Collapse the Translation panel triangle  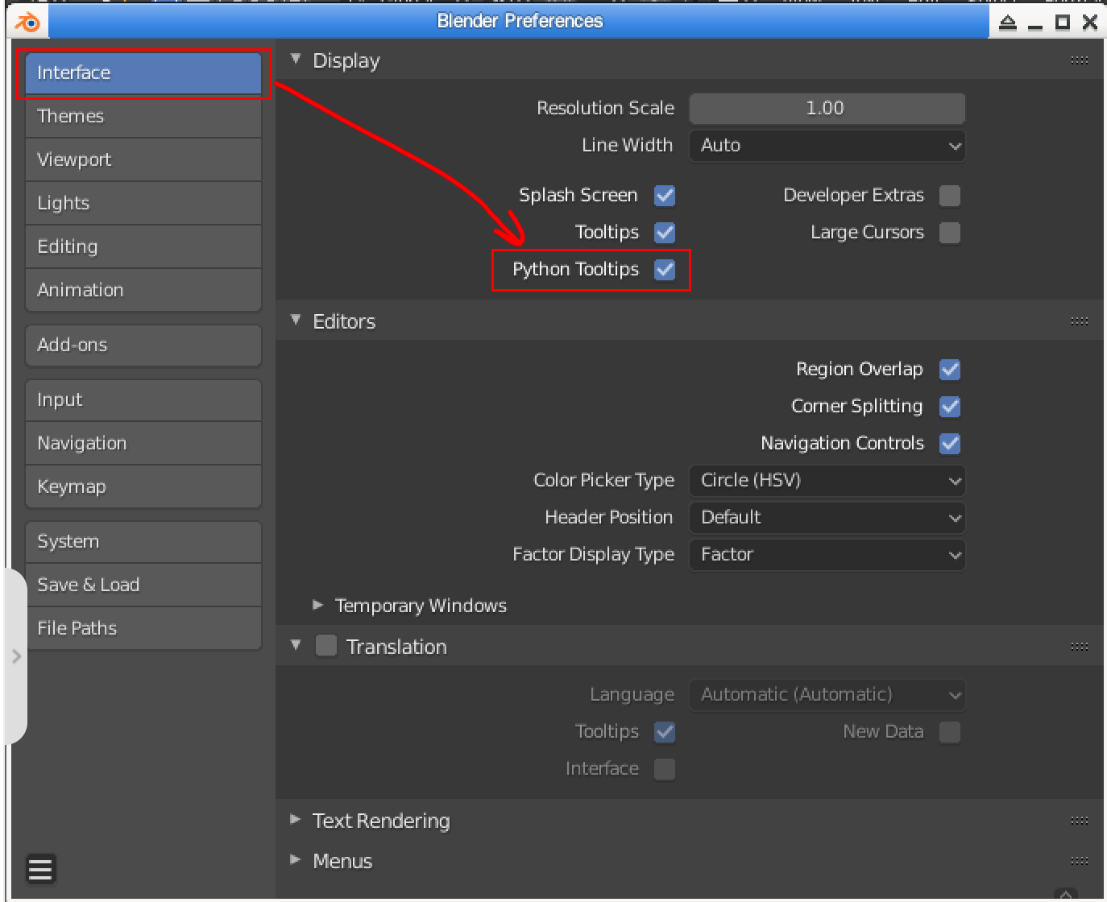[296, 646]
